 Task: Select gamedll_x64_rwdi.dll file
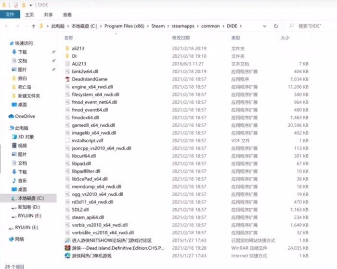pyautogui.click(x=93, y=125)
